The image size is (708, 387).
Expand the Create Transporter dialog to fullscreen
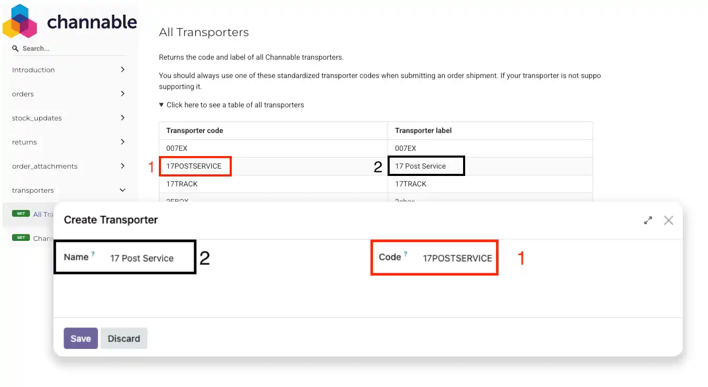pos(648,220)
